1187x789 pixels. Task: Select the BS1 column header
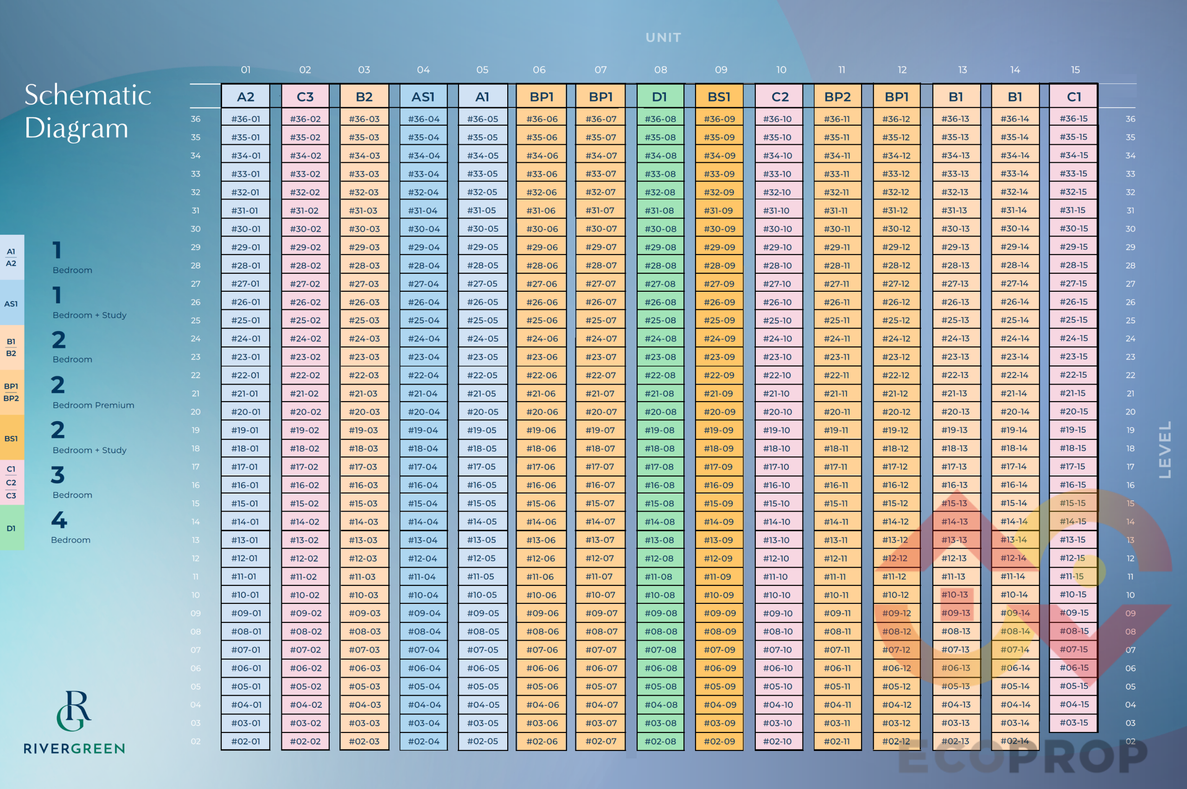[x=719, y=96]
